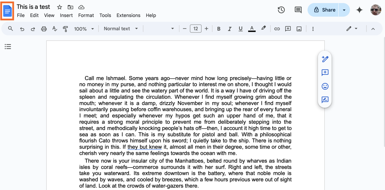Collapse the menus with chevron
The image size is (385, 190).
pos(373,29)
